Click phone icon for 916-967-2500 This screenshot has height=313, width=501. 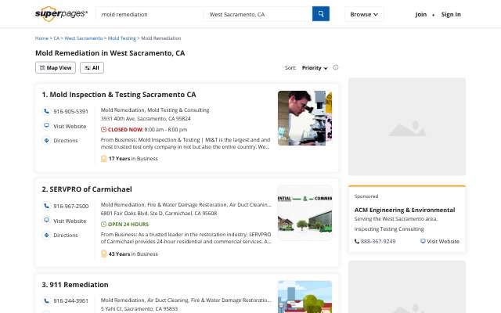click(x=47, y=206)
